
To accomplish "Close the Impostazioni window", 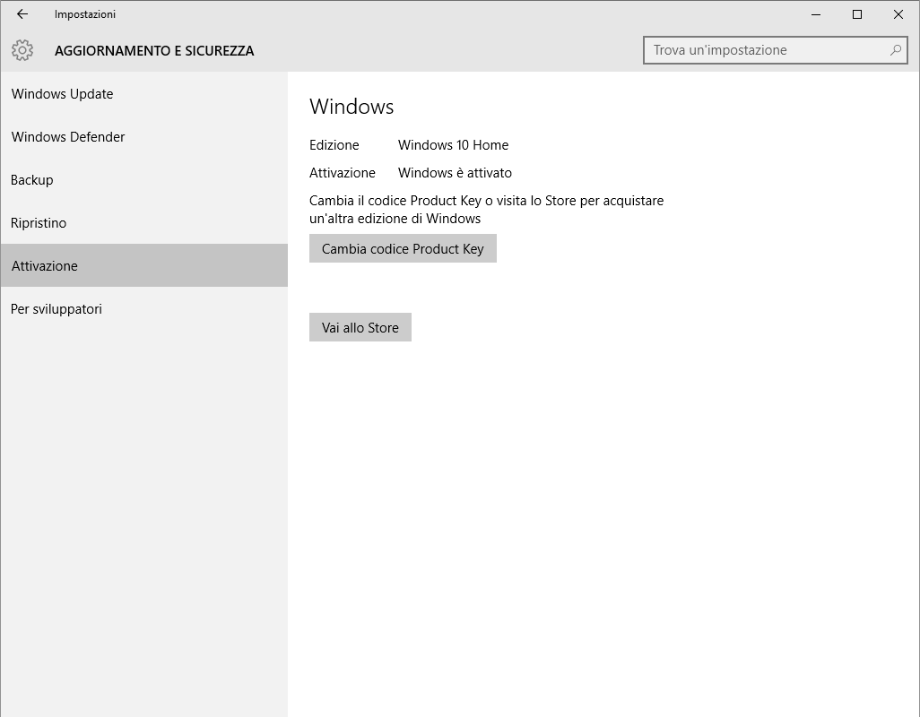I will 898,14.
